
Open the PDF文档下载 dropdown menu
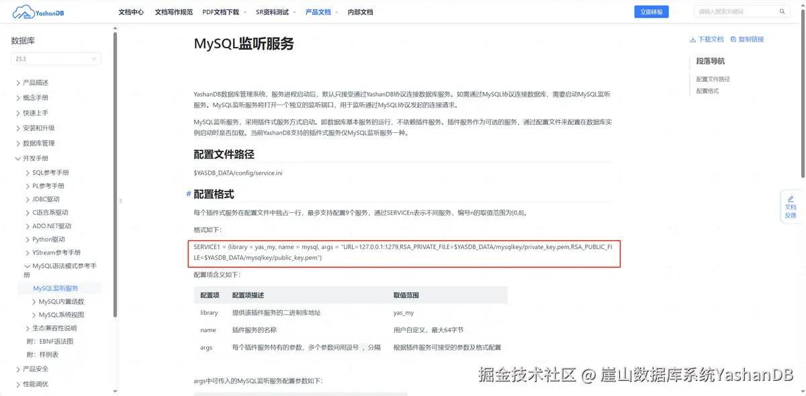[225, 12]
